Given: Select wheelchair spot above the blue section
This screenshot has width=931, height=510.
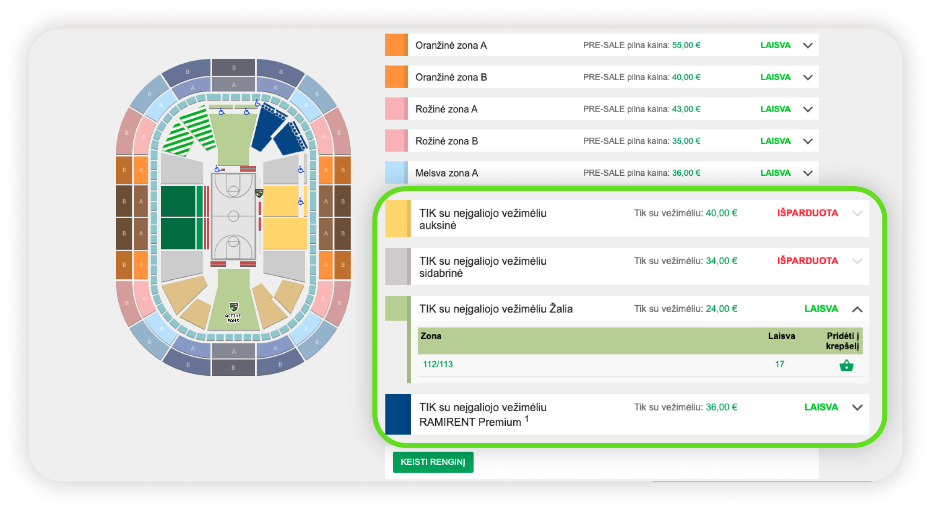Looking at the screenshot, I should (257, 103).
